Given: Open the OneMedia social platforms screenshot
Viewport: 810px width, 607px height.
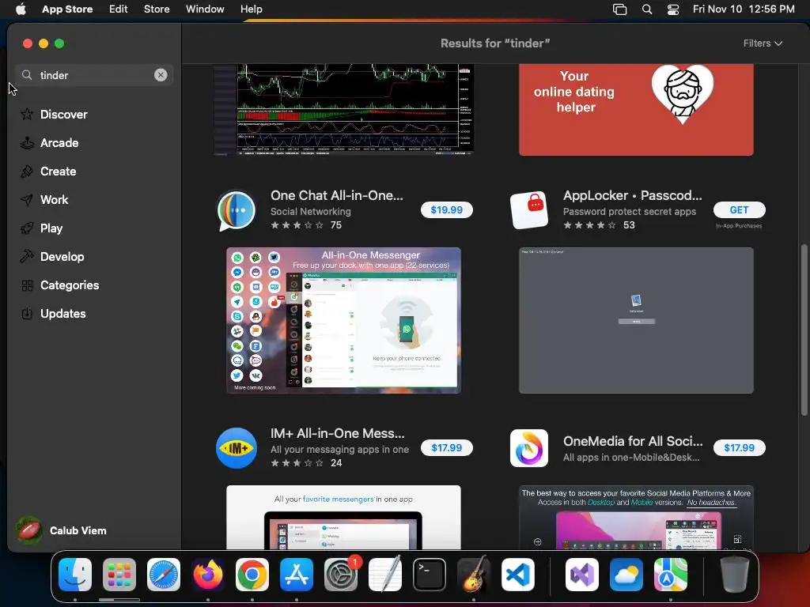Looking at the screenshot, I should [636, 517].
